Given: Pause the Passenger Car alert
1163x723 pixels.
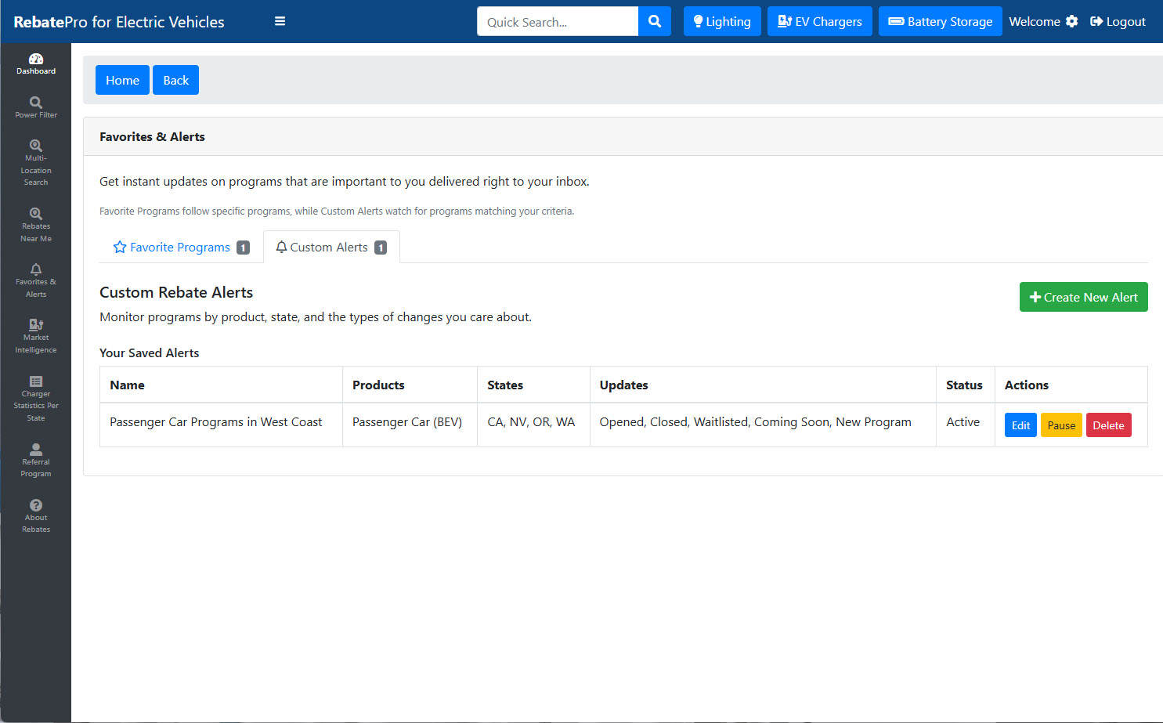Looking at the screenshot, I should point(1061,425).
